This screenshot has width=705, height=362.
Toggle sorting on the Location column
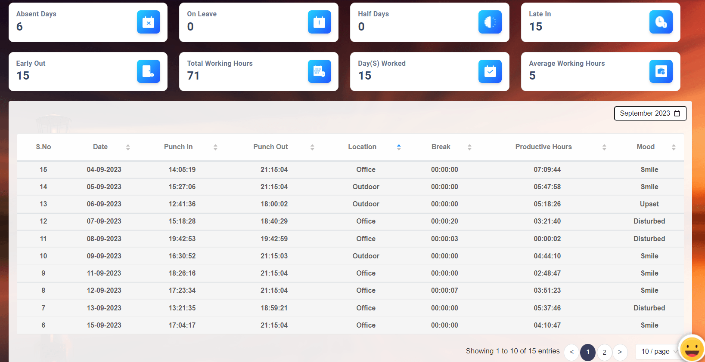pos(399,147)
